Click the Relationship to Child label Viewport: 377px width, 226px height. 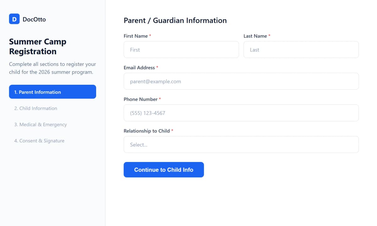(x=147, y=131)
